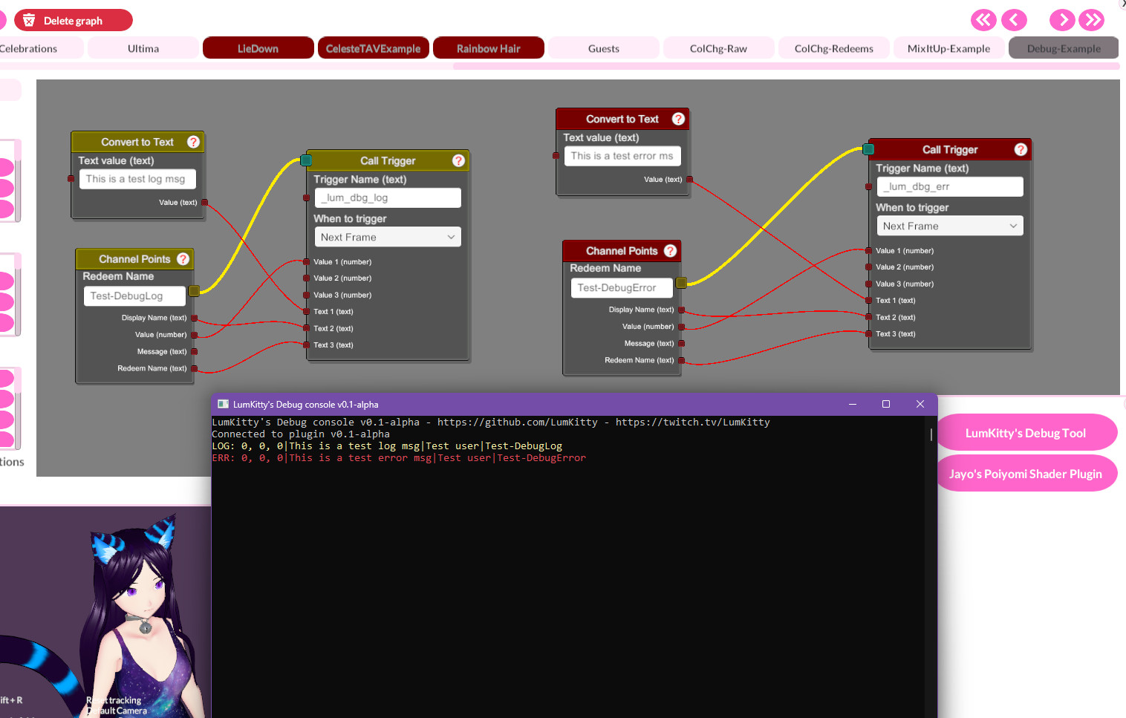Edit the Test-DebugLog redeem name field
Viewport: 1126px width, 718px height.
[x=134, y=296]
